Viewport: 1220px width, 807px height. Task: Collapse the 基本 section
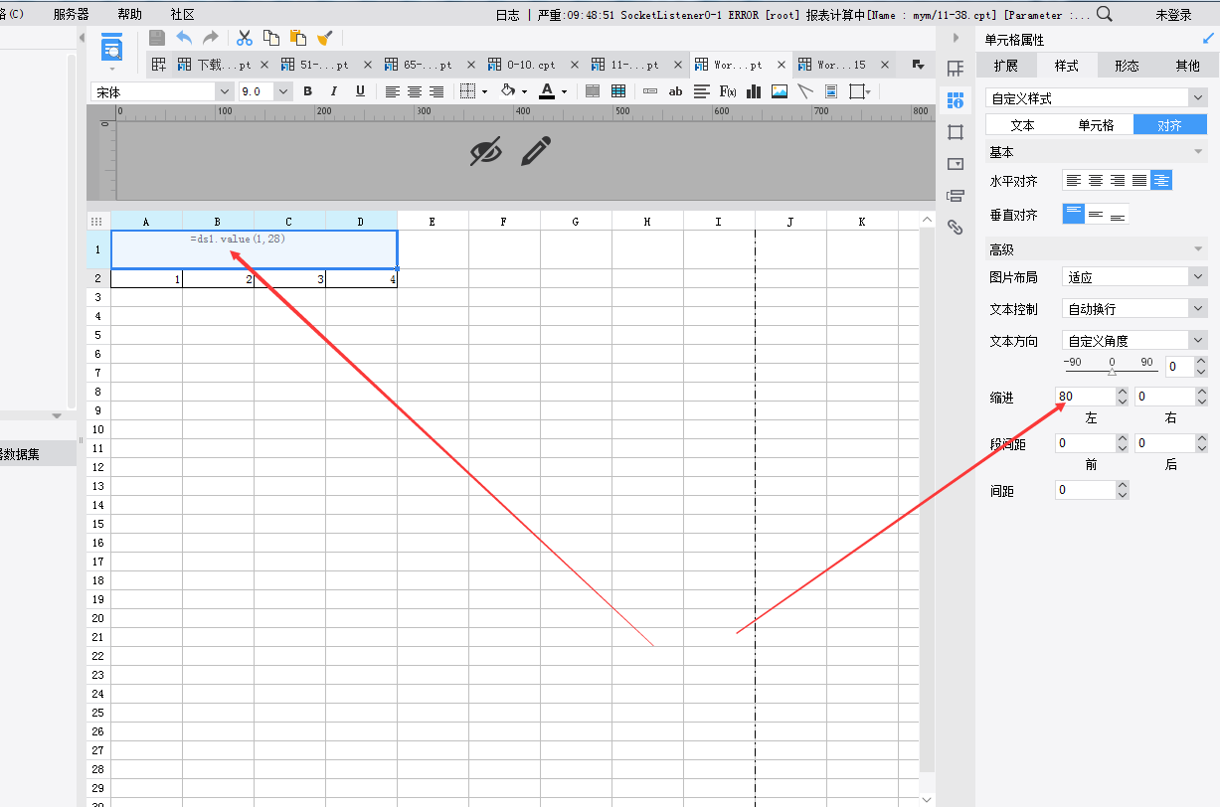point(1197,152)
